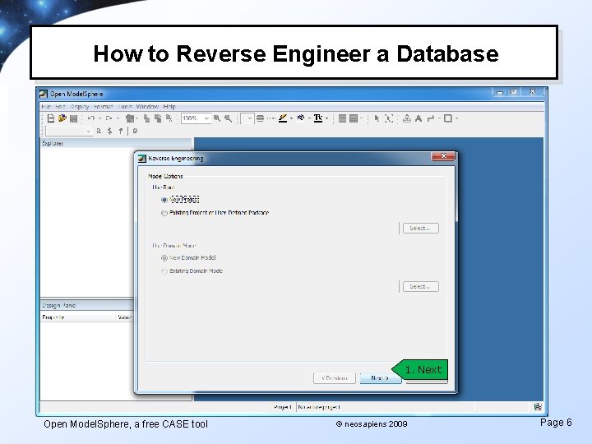This screenshot has width=592, height=444.
Task: Click the first layout rows icon
Action: (x=342, y=118)
